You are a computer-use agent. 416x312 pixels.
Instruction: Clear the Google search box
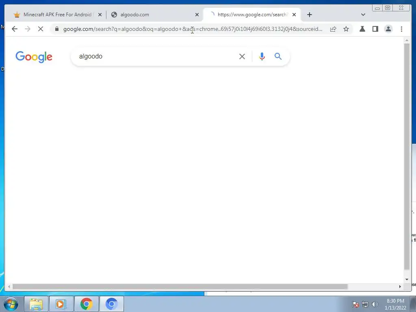pos(242,56)
